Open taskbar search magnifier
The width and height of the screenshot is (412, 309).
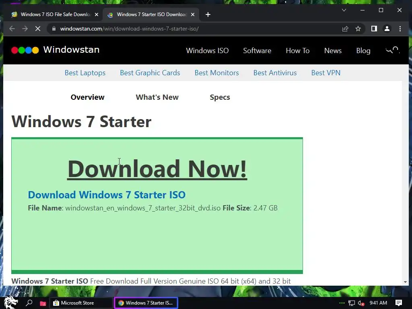(29, 303)
